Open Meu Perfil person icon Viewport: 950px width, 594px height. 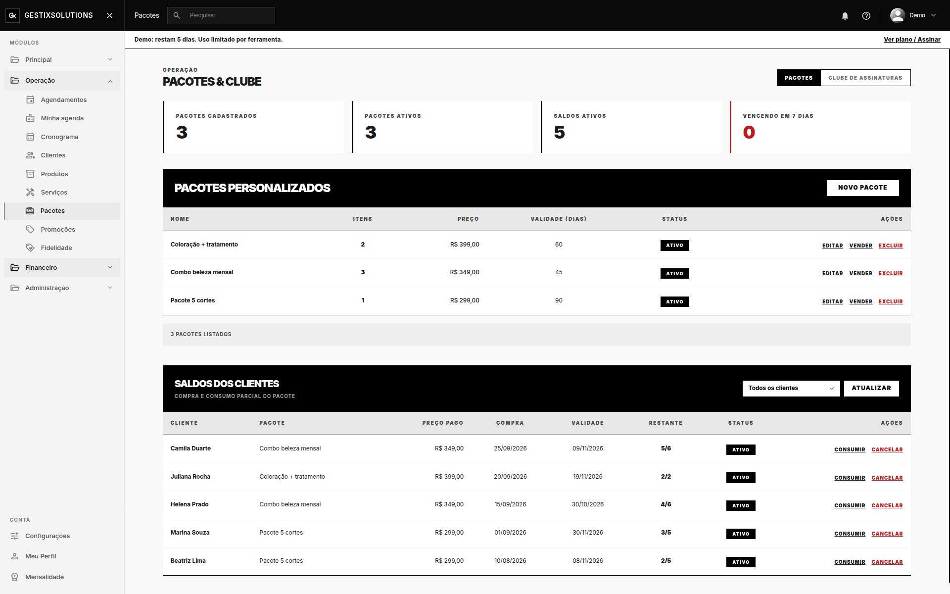tap(15, 556)
